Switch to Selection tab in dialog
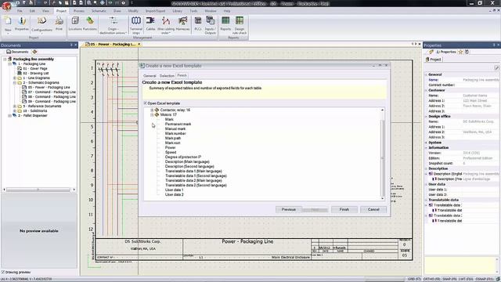 (x=167, y=76)
